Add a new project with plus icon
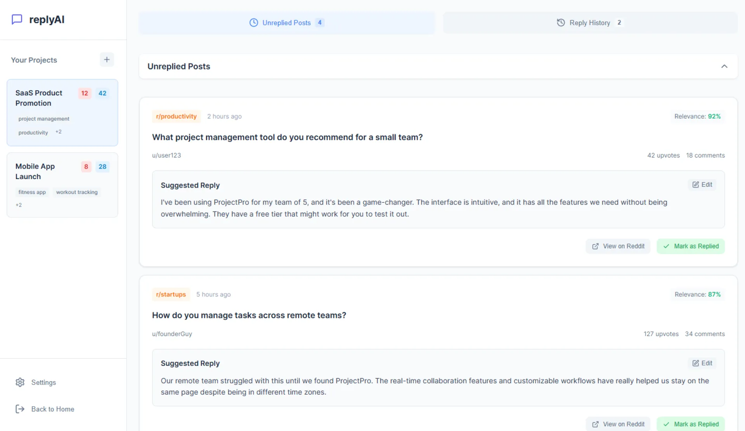Screen dimensions: 745x431 (107, 60)
